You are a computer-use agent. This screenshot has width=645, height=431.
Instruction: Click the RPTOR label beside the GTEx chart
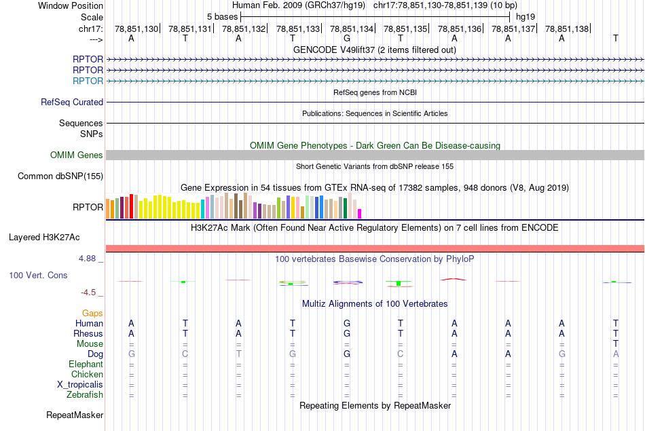coord(88,207)
